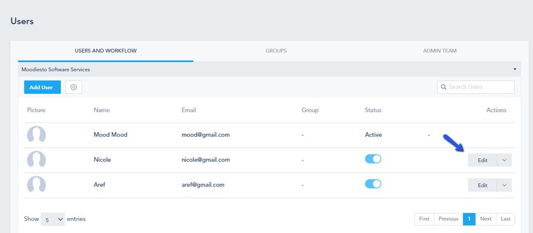Click the Active status of Mood Mood

pyautogui.click(x=373, y=134)
